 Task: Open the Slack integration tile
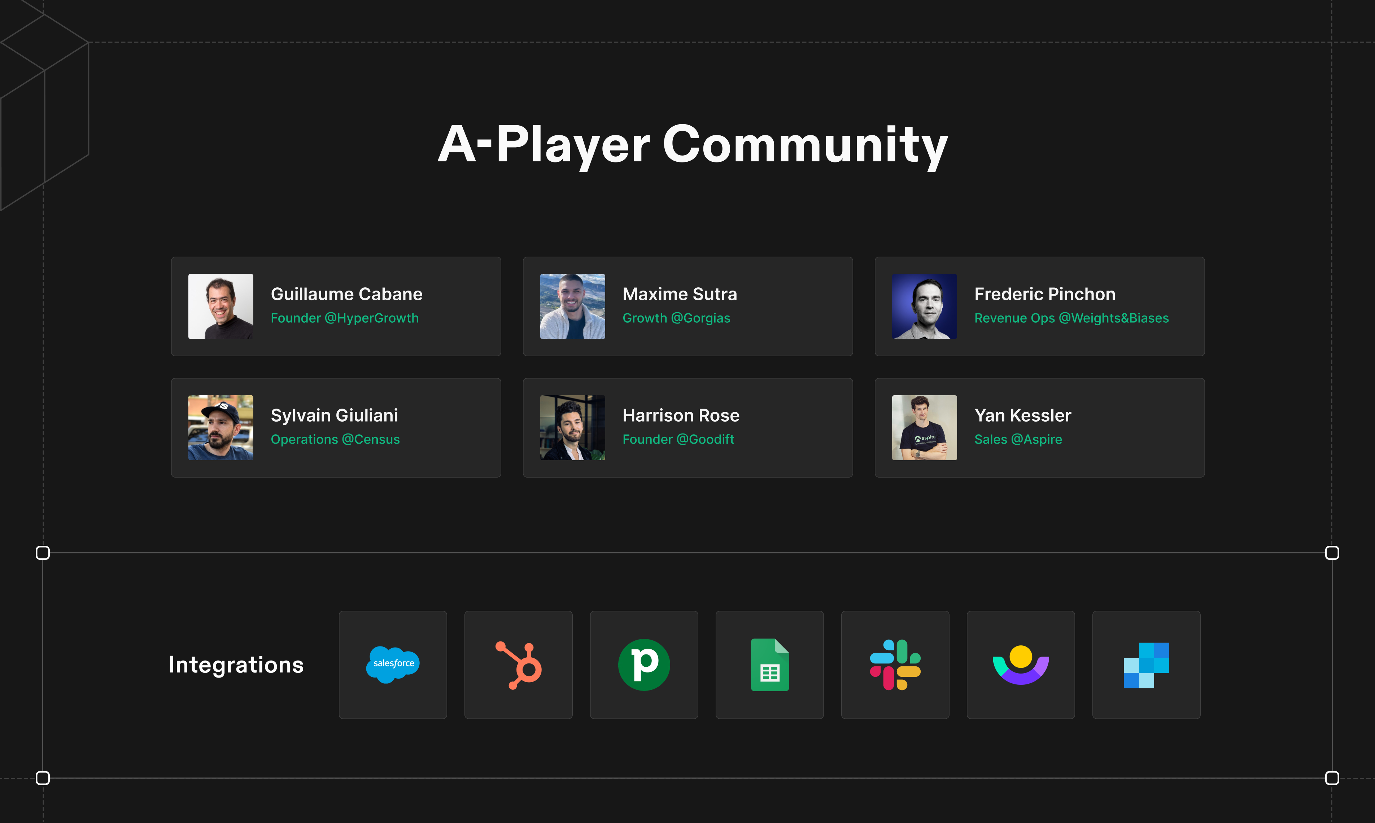(895, 665)
